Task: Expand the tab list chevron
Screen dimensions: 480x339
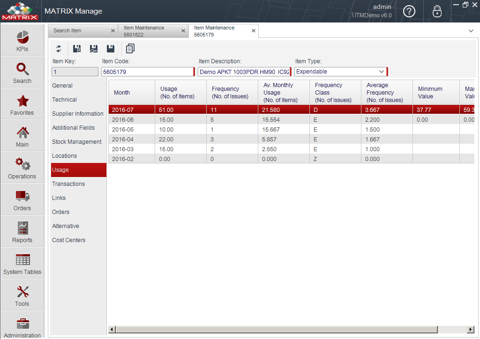Action: coord(471,31)
